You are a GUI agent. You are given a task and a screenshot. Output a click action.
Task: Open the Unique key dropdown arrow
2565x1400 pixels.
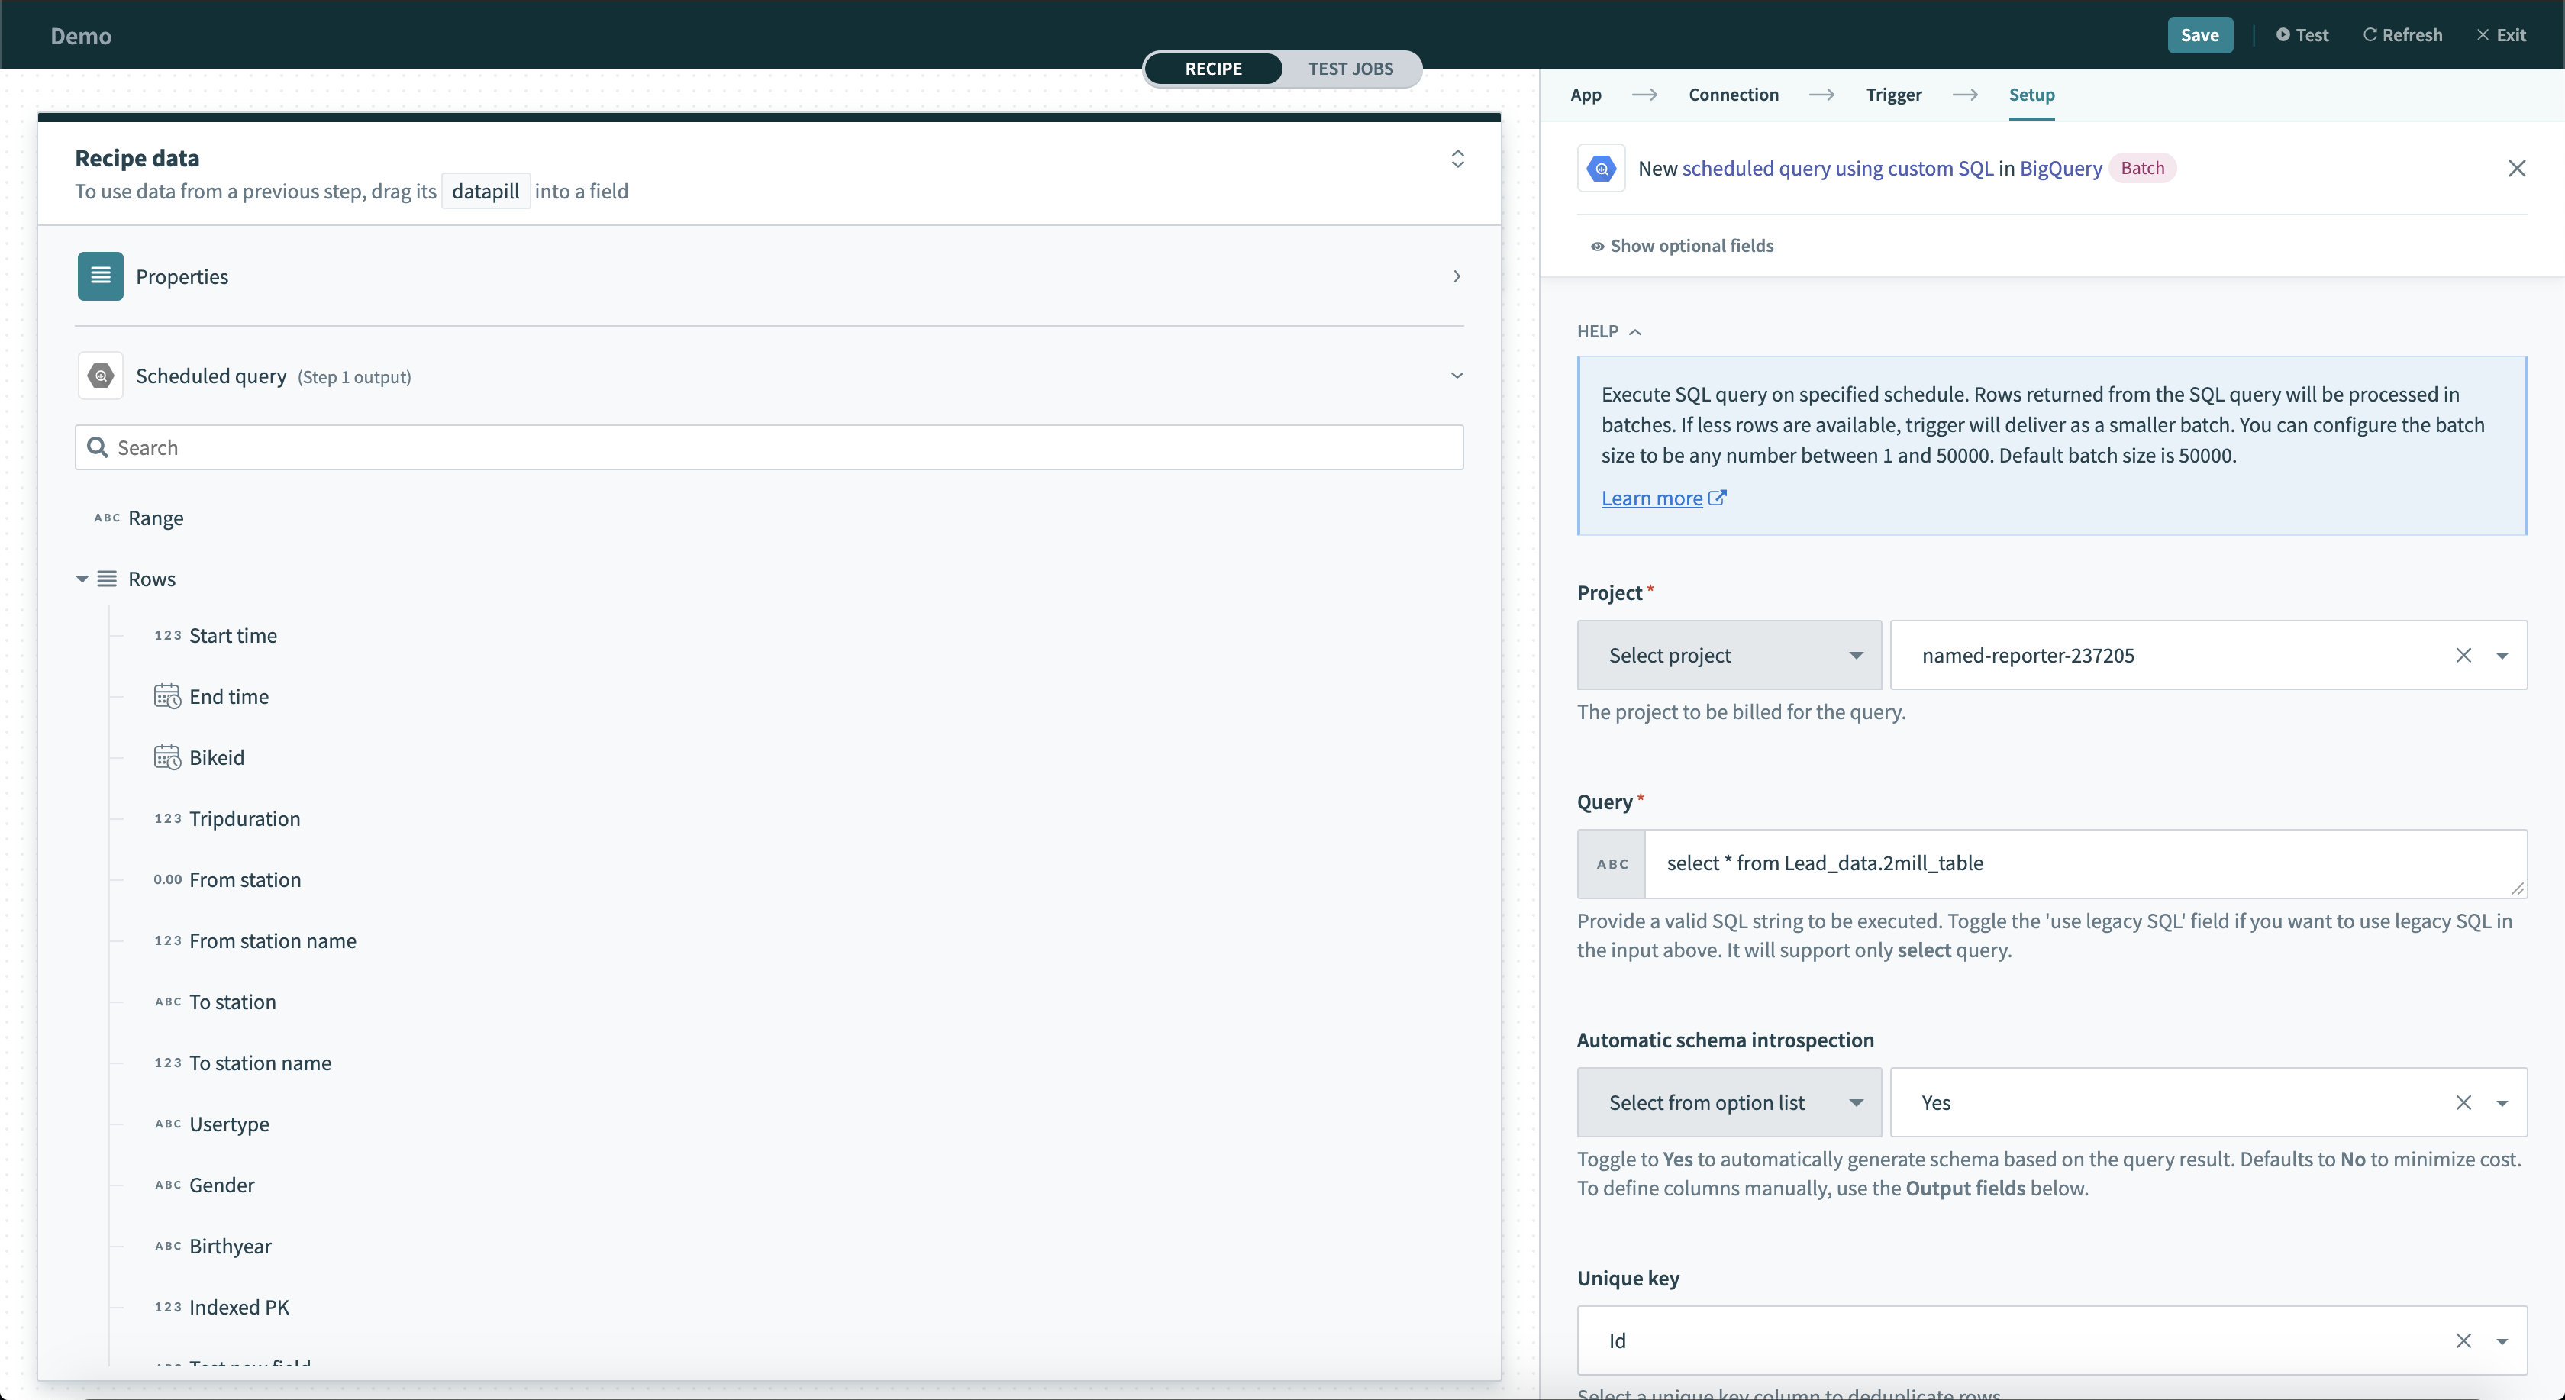(2503, 1340)
